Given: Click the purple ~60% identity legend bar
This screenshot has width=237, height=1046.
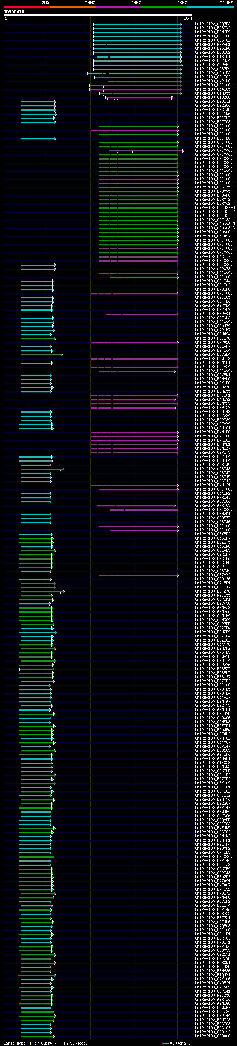Looking at the screenshot, I should (119, 7).
